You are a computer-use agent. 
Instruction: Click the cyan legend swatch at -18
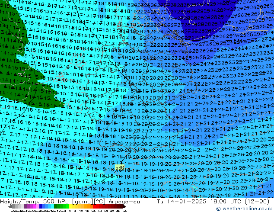pos(53,206)
